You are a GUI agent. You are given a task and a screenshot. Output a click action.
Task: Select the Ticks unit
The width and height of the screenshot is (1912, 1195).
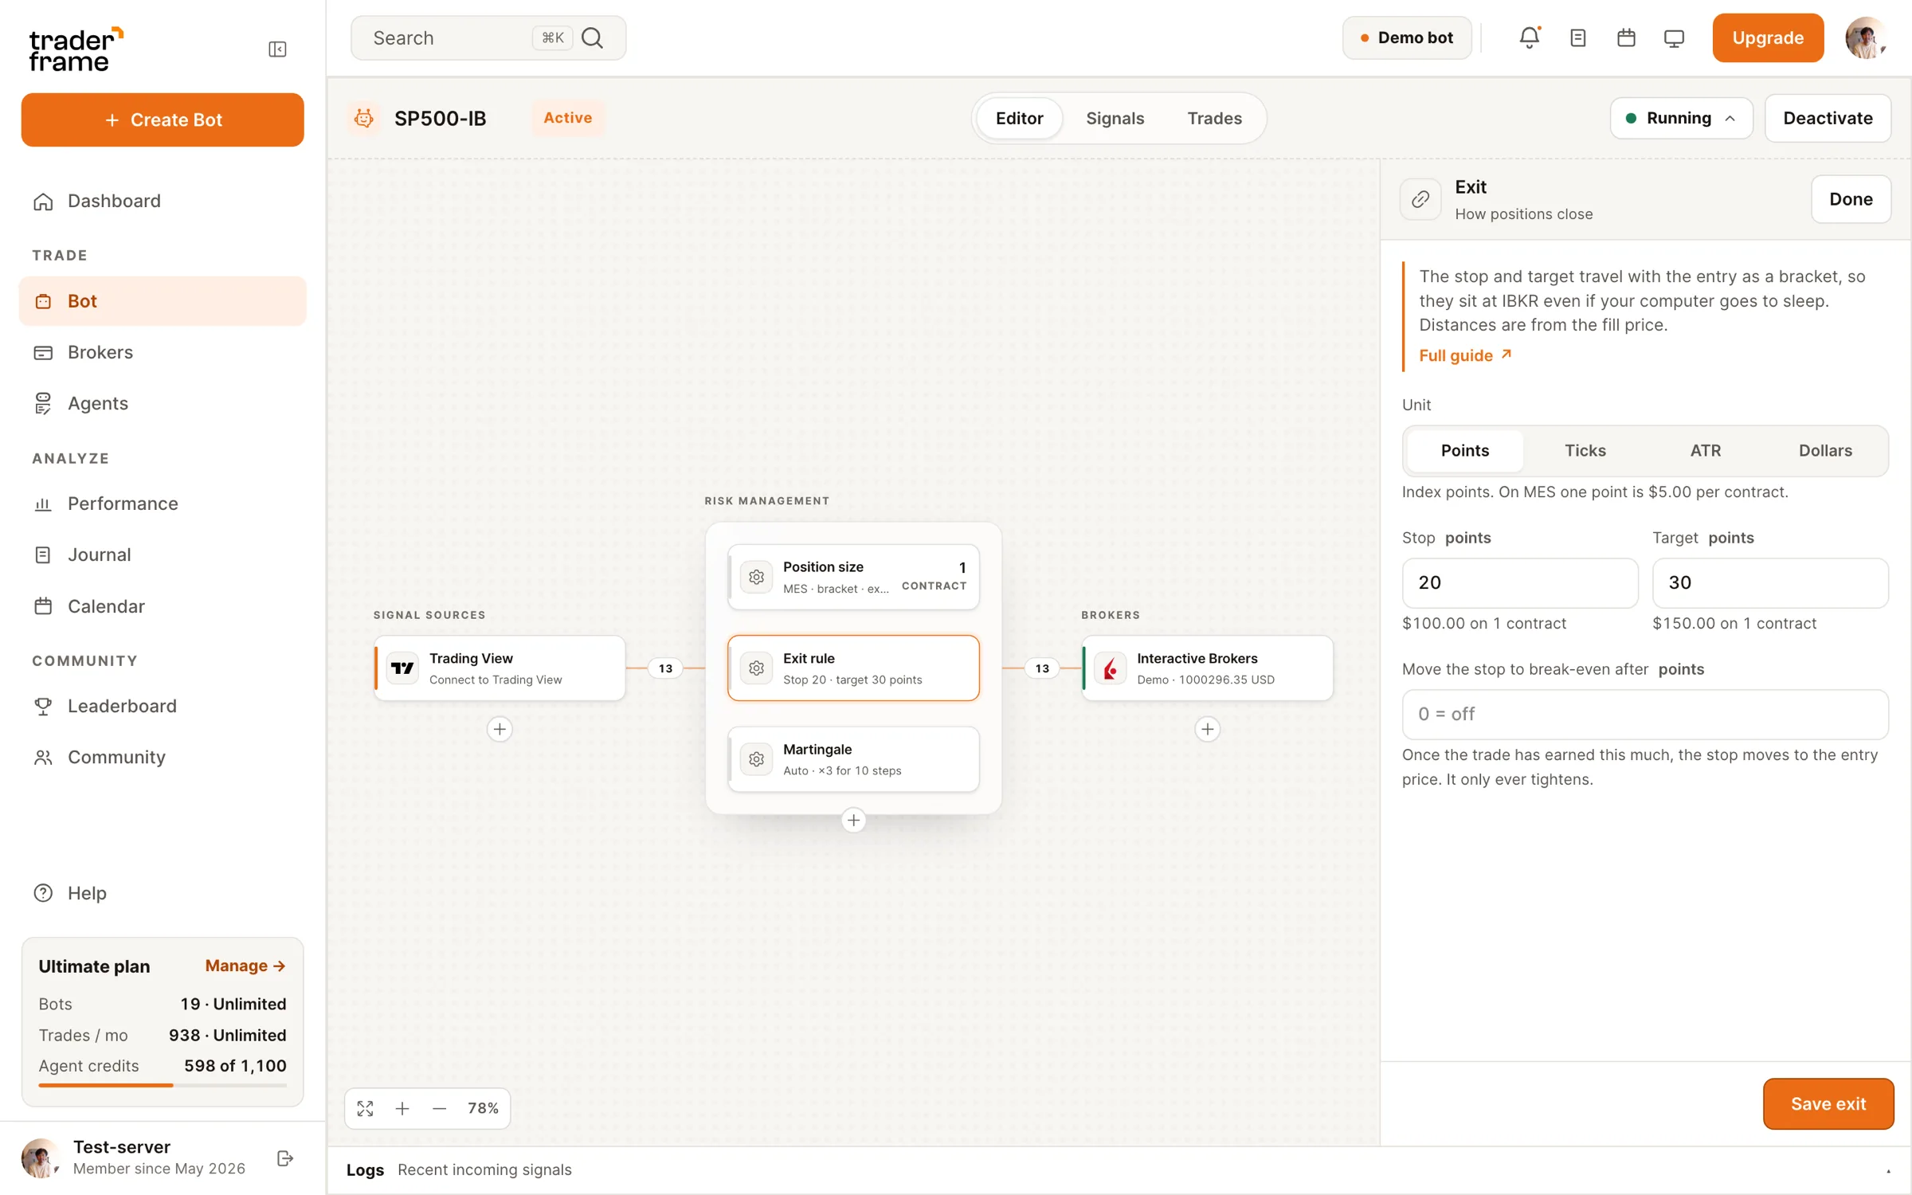1585,450
